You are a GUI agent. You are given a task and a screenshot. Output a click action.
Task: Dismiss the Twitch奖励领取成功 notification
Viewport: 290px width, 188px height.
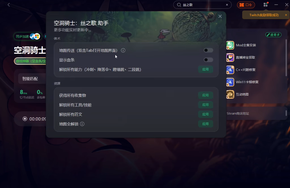tap(286, 15)
